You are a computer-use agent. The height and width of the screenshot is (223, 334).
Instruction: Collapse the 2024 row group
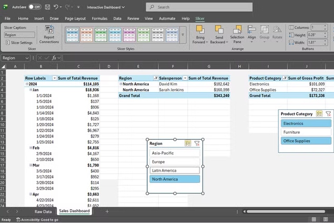pyautogui.click(x=27, y=84)
